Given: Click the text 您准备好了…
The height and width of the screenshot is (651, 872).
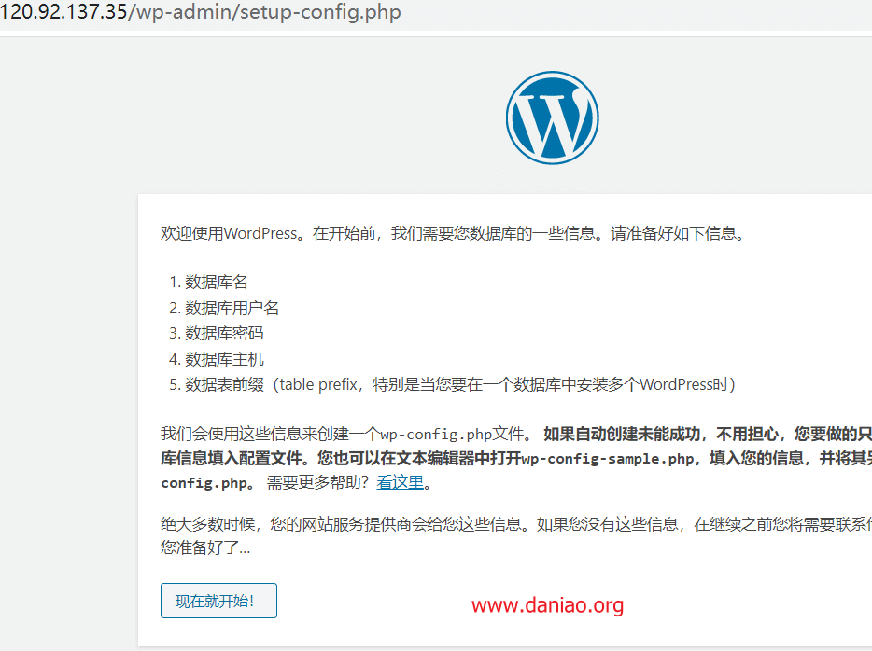Looking at the screenshot, I should click(205, 547).
